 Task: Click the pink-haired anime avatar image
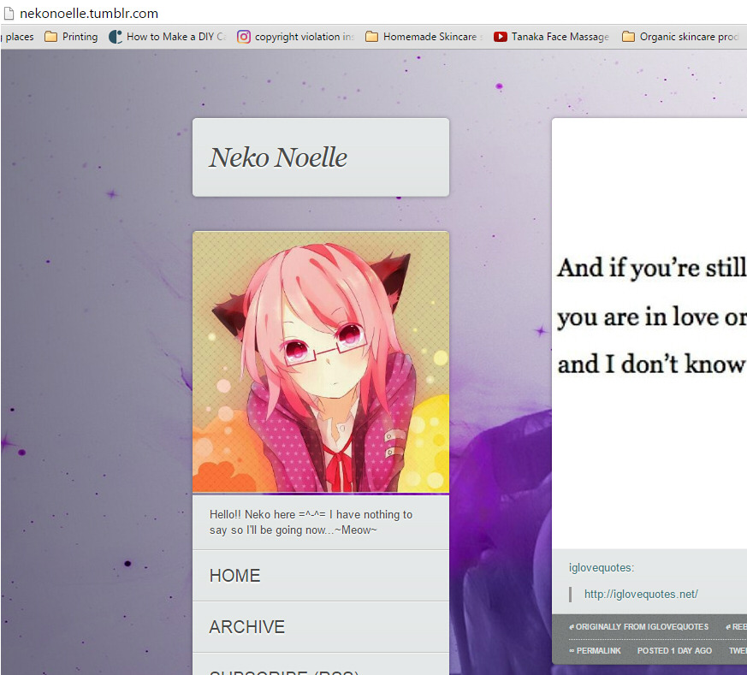pos(321,362)
